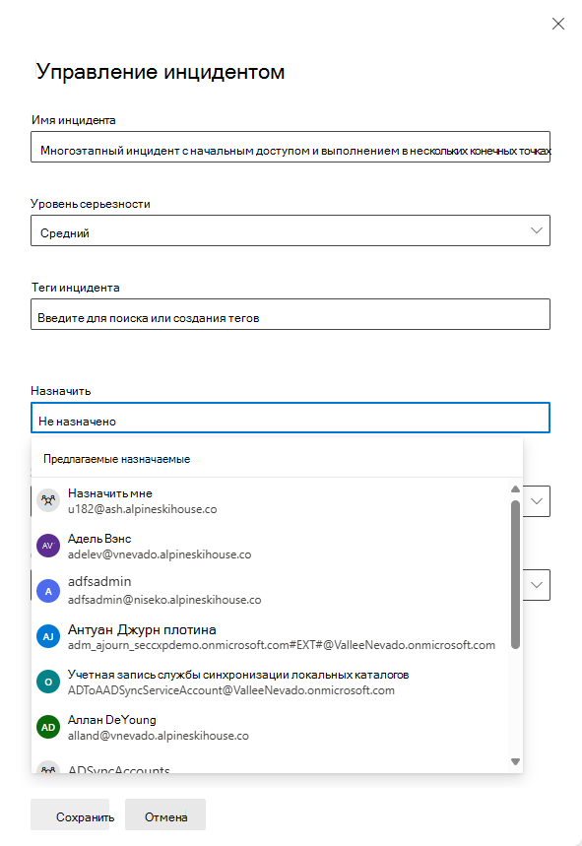Click the 'Сохранить' button
Screen dimensions: 582x846
(x=70, y=814)
